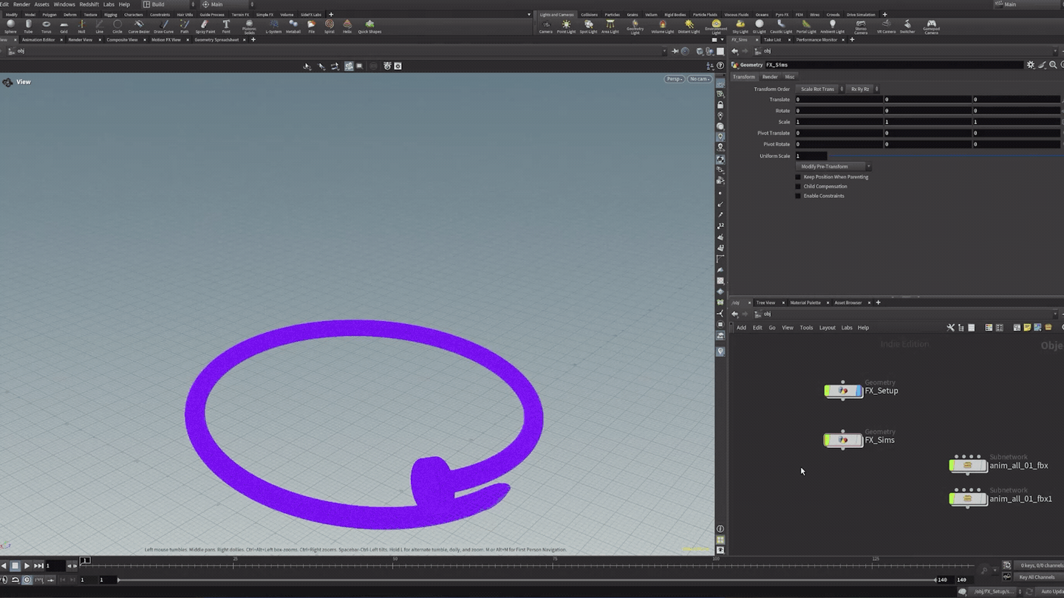
Task: Open the Scale Rot Trans dropdown
Action: click(x=819, y=89)
